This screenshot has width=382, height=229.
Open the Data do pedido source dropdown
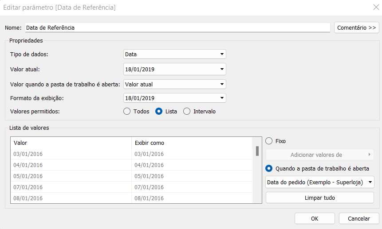319,182
